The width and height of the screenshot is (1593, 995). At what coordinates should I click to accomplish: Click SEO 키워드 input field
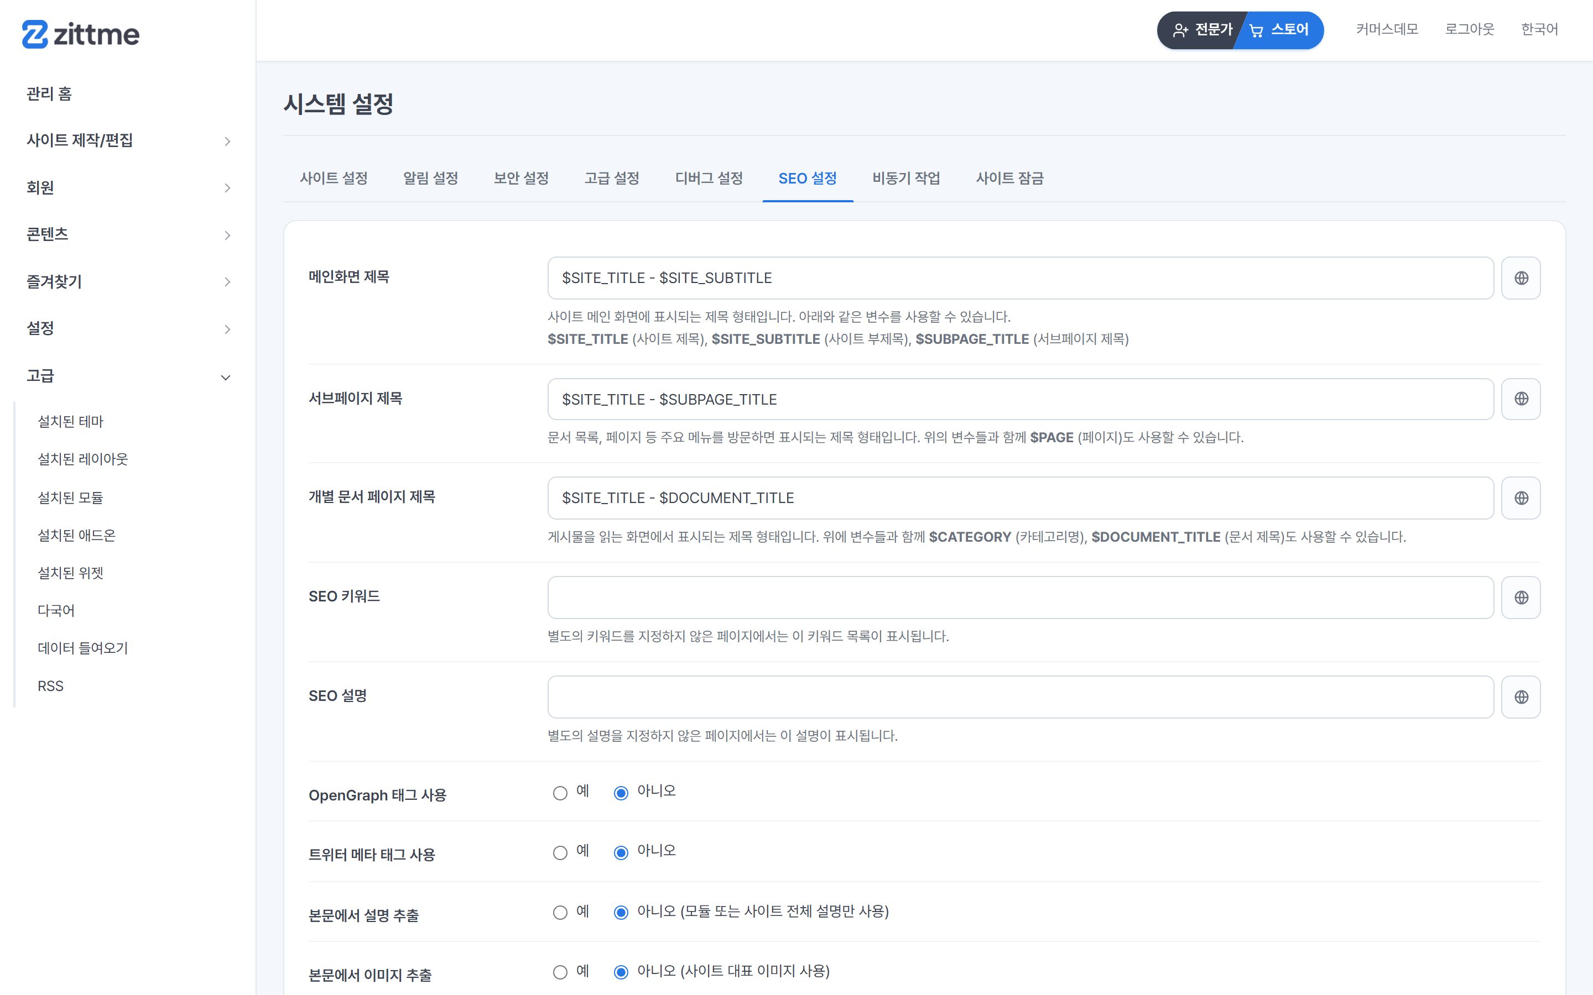pyautogui.click(x=1021, y=598)
